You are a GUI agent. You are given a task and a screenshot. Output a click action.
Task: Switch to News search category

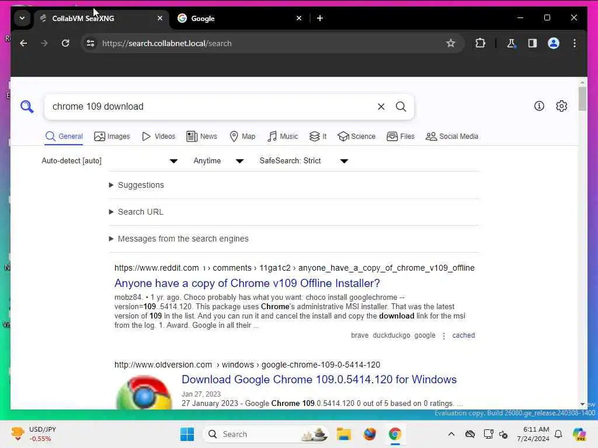pyautogui.click(x=201, y=136)
